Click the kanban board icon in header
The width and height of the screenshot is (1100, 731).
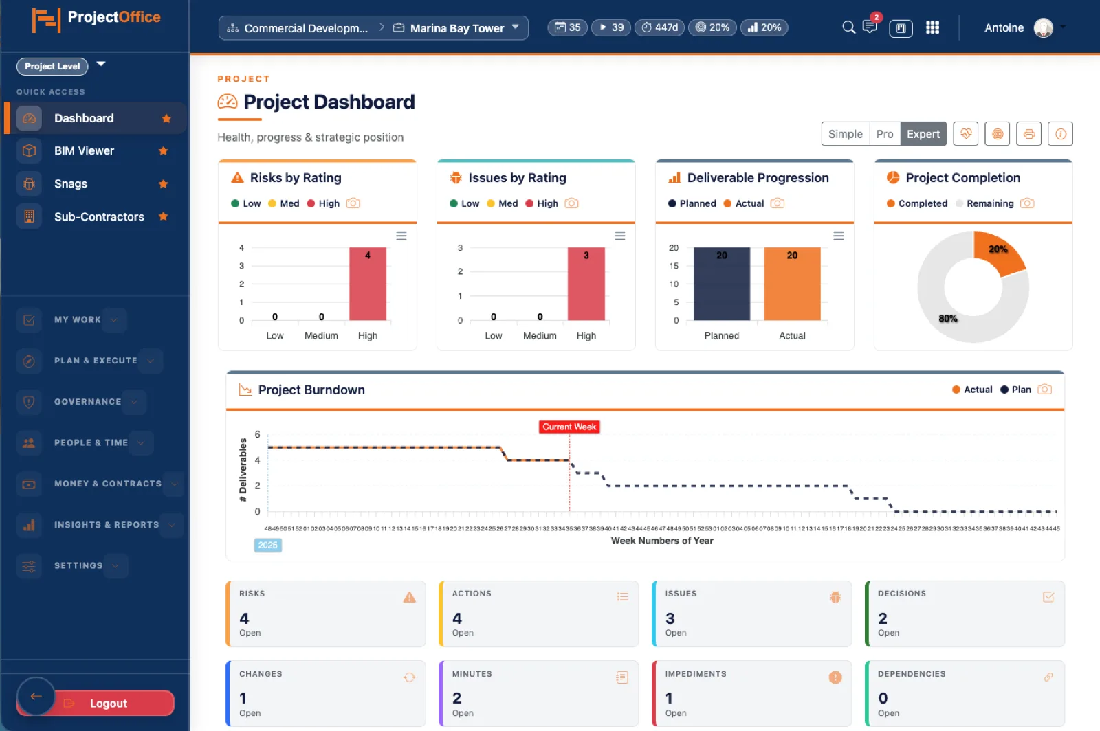(901, 28)
